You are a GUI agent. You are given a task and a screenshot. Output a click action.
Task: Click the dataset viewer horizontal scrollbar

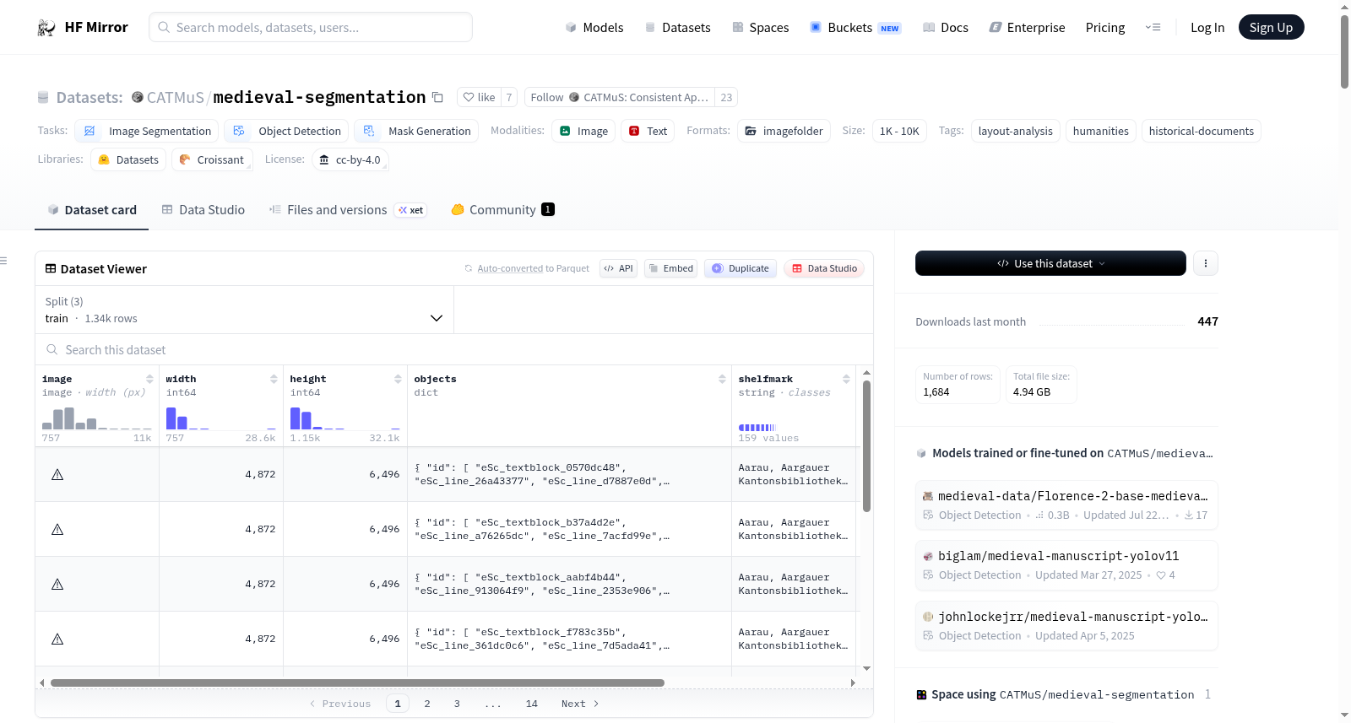(357, 683)
